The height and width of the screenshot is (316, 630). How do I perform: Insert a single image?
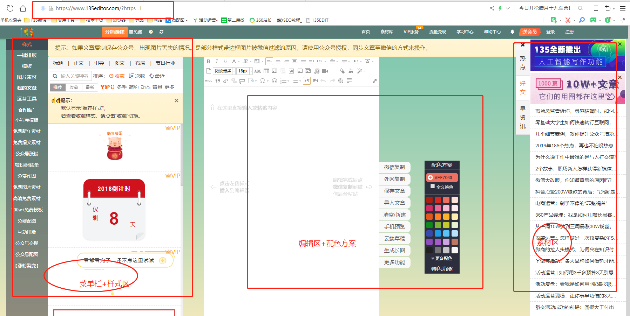point(300,71)
